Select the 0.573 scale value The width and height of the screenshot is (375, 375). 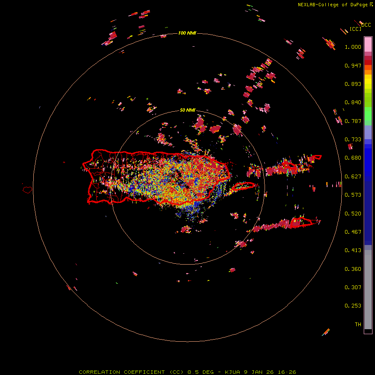tap(353, 195)
